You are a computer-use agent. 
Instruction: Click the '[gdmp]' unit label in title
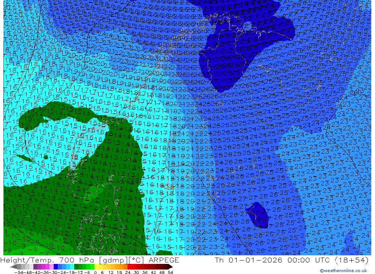point(113,260)
